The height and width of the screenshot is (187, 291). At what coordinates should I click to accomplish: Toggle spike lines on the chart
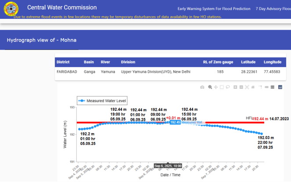(260, 87)
